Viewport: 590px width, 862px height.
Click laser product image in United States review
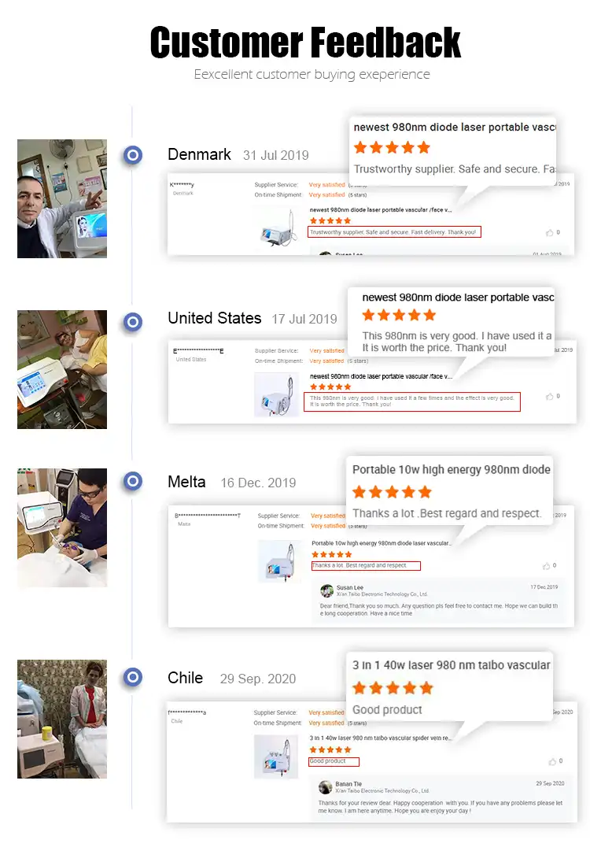click(x=276, y=394)
